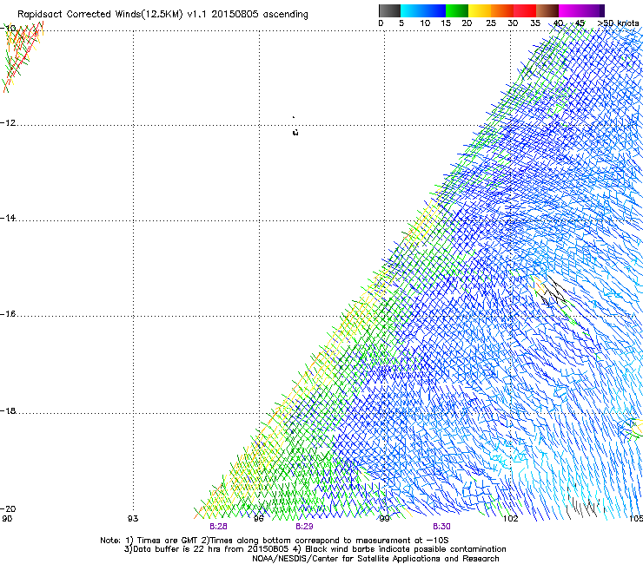Click the "0" legend scale label
643x564 pixels.
(381, 23)
